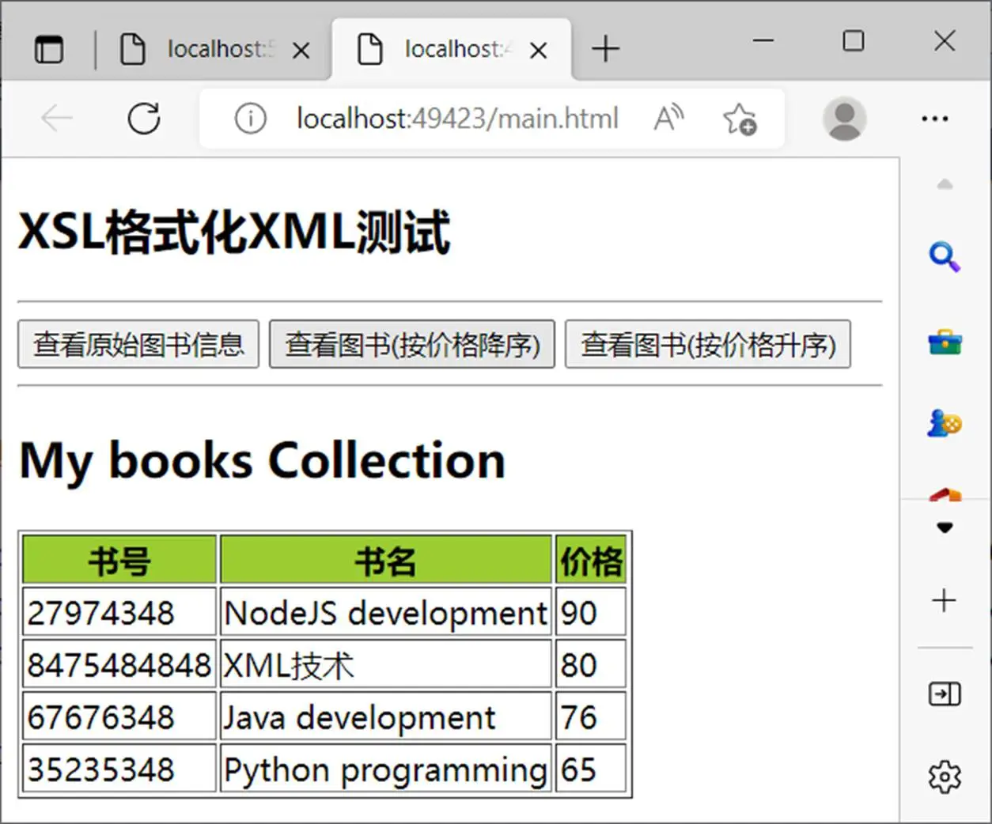Open the tab actions menu icon
This screenshot has height=824, width=992.
(49, 50)
